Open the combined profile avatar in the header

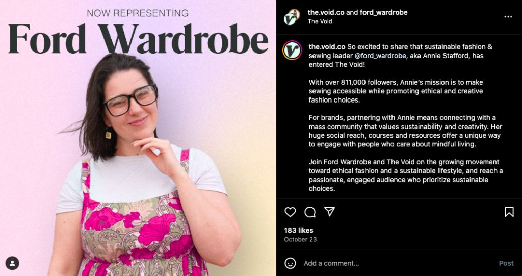click(x=292, y=17)
